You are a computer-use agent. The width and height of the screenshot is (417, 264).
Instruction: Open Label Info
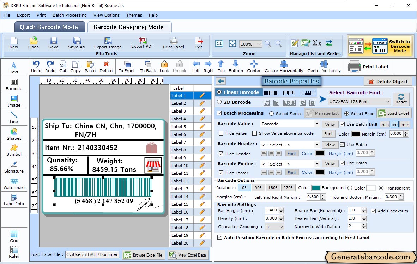(x=14, y=200)
